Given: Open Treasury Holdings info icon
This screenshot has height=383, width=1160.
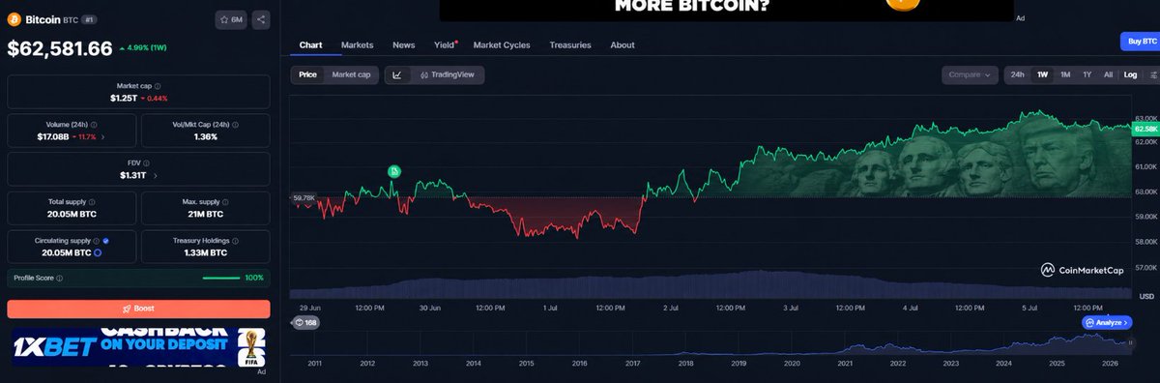Looking at the screenshot, I should click(236, 240).
